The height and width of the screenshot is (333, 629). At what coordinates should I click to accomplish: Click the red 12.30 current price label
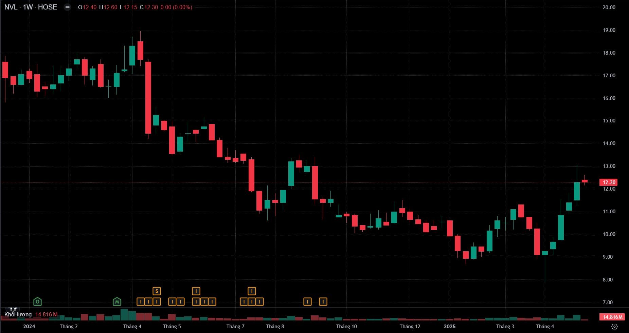(609, 182)
